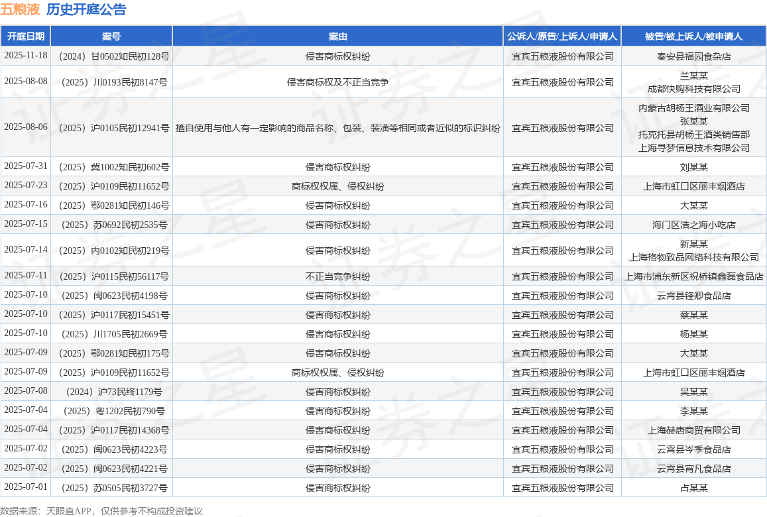Click case number 苏0692民初2535号

tap(114, 225)
